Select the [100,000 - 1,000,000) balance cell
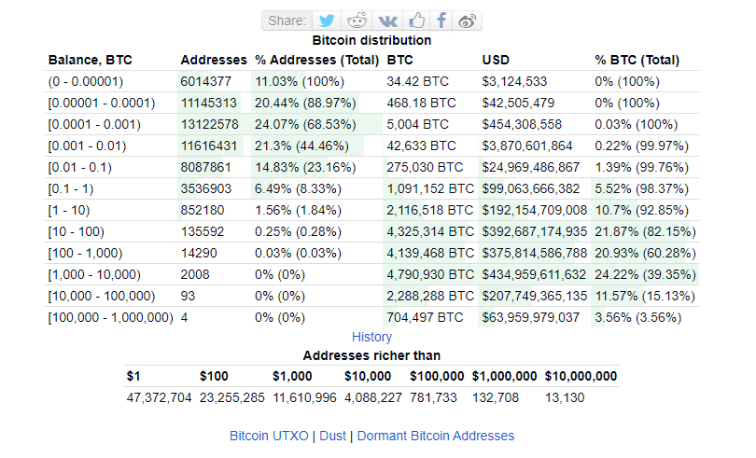This screenshot has height=458, width=756. coord(110,318)
